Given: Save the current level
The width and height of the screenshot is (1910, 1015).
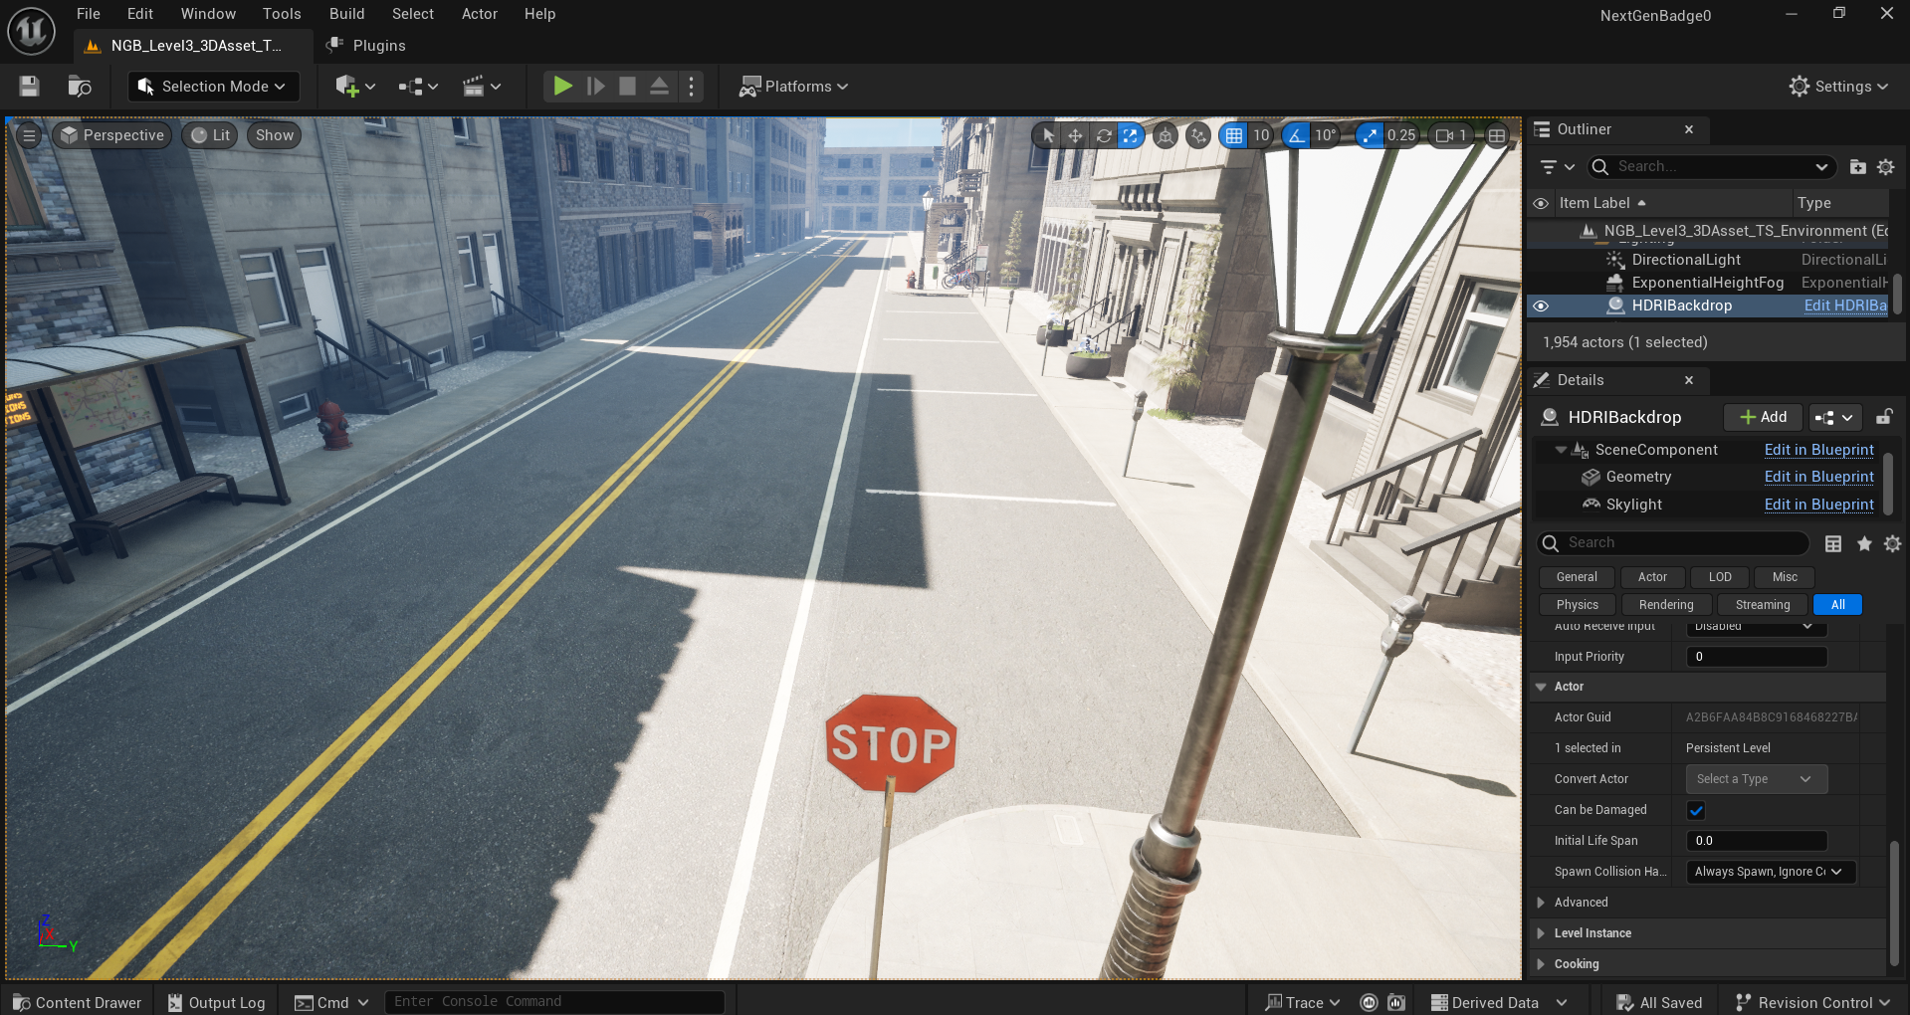Looking at the screenshot, I should (28, 86).
